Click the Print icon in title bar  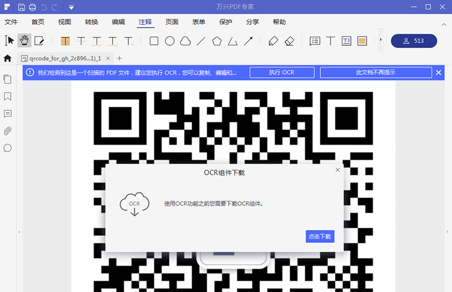(x=33, y=7)
